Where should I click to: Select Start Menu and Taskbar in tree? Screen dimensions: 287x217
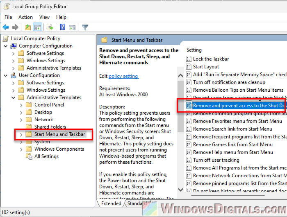pyautogui.click(x=59, y=134)
